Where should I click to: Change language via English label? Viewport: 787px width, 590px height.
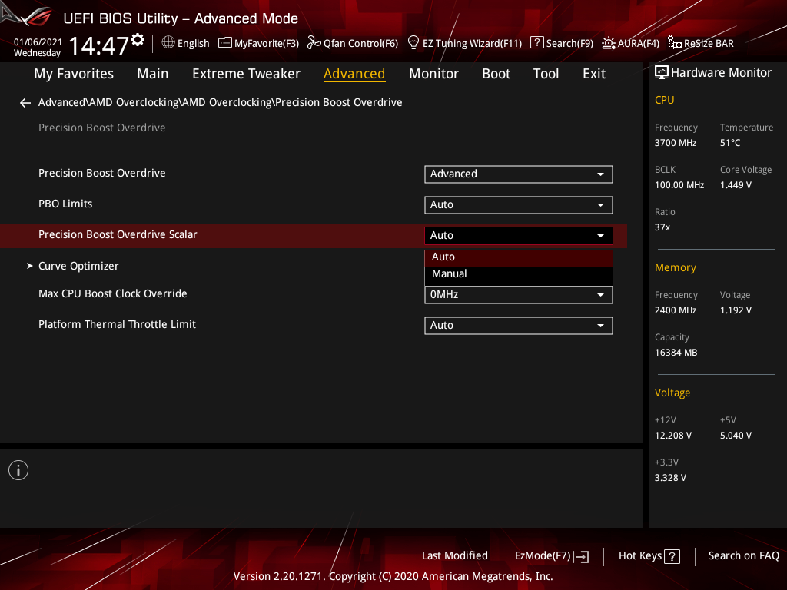(193, 44)
